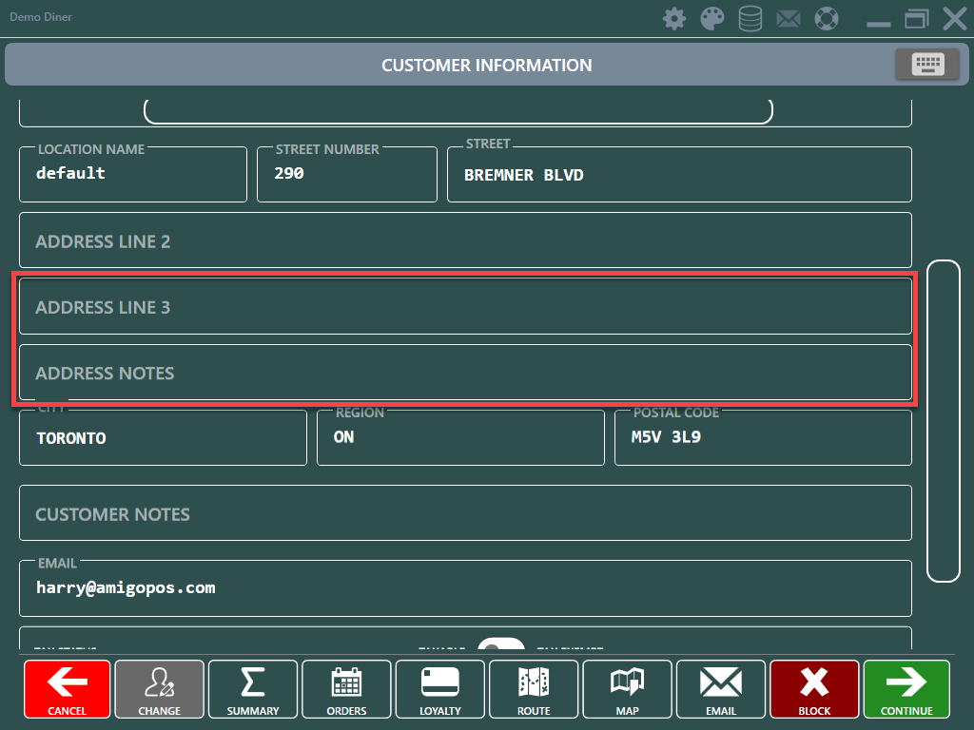Image resolution: width=974 pixels, height=730 pixels.
Task: Click the Change customer button
Action: [159, 689]
